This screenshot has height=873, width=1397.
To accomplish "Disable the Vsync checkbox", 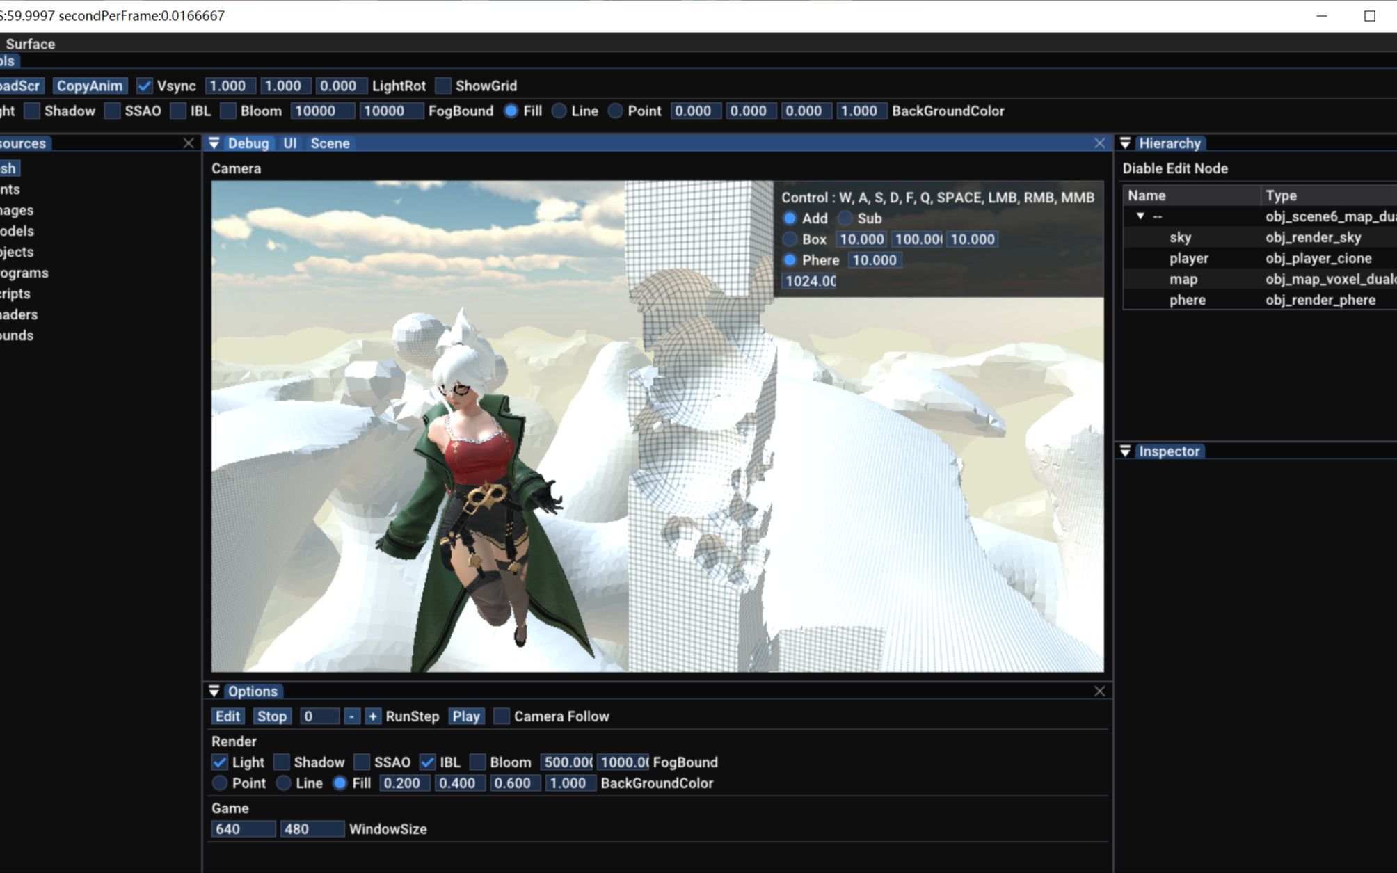I will click(x=145, y=86).
